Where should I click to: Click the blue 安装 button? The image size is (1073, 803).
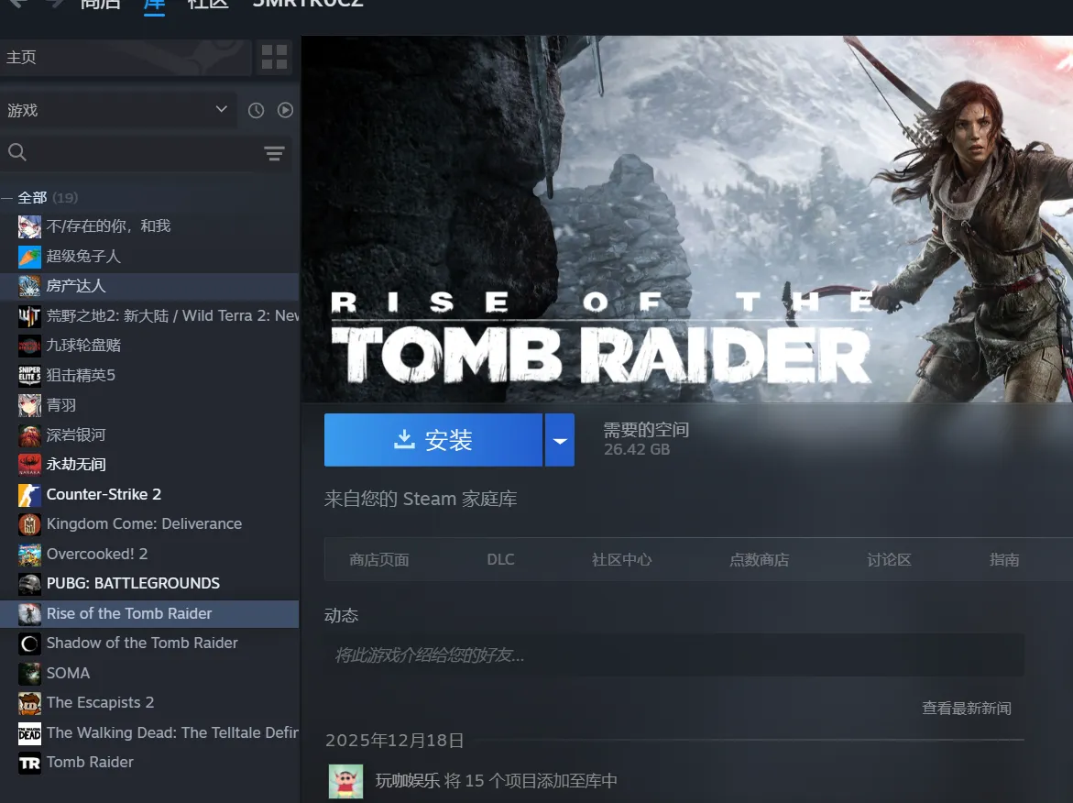[x=432, y=440]
